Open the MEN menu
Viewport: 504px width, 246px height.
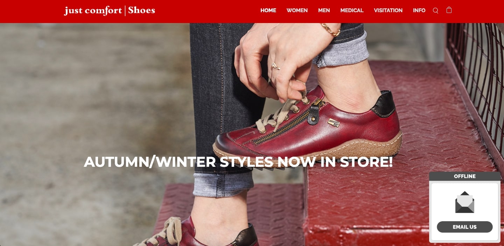click(x=324, y=10)
